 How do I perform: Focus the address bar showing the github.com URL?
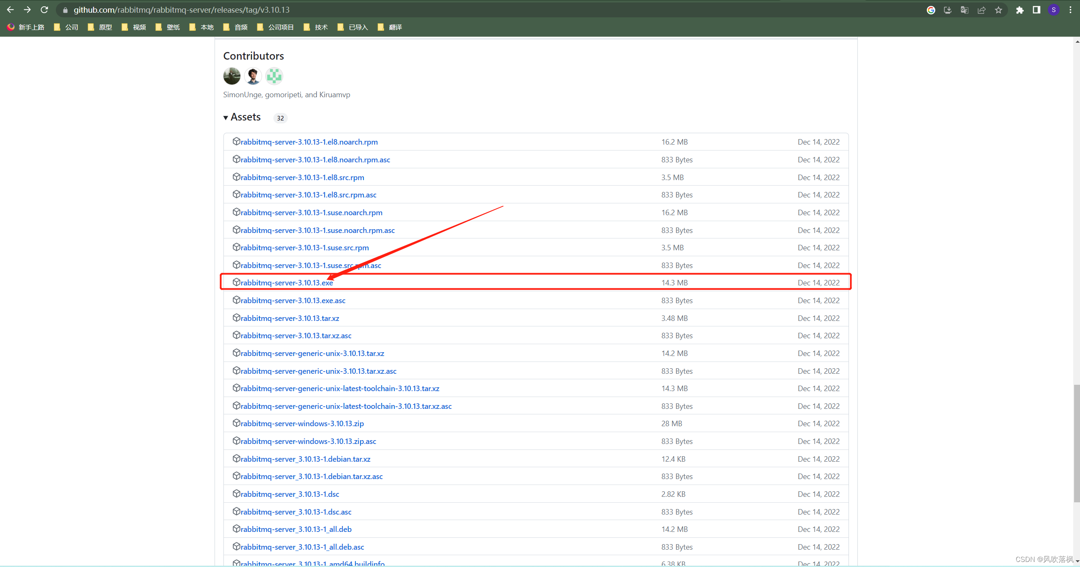[487, 10]
